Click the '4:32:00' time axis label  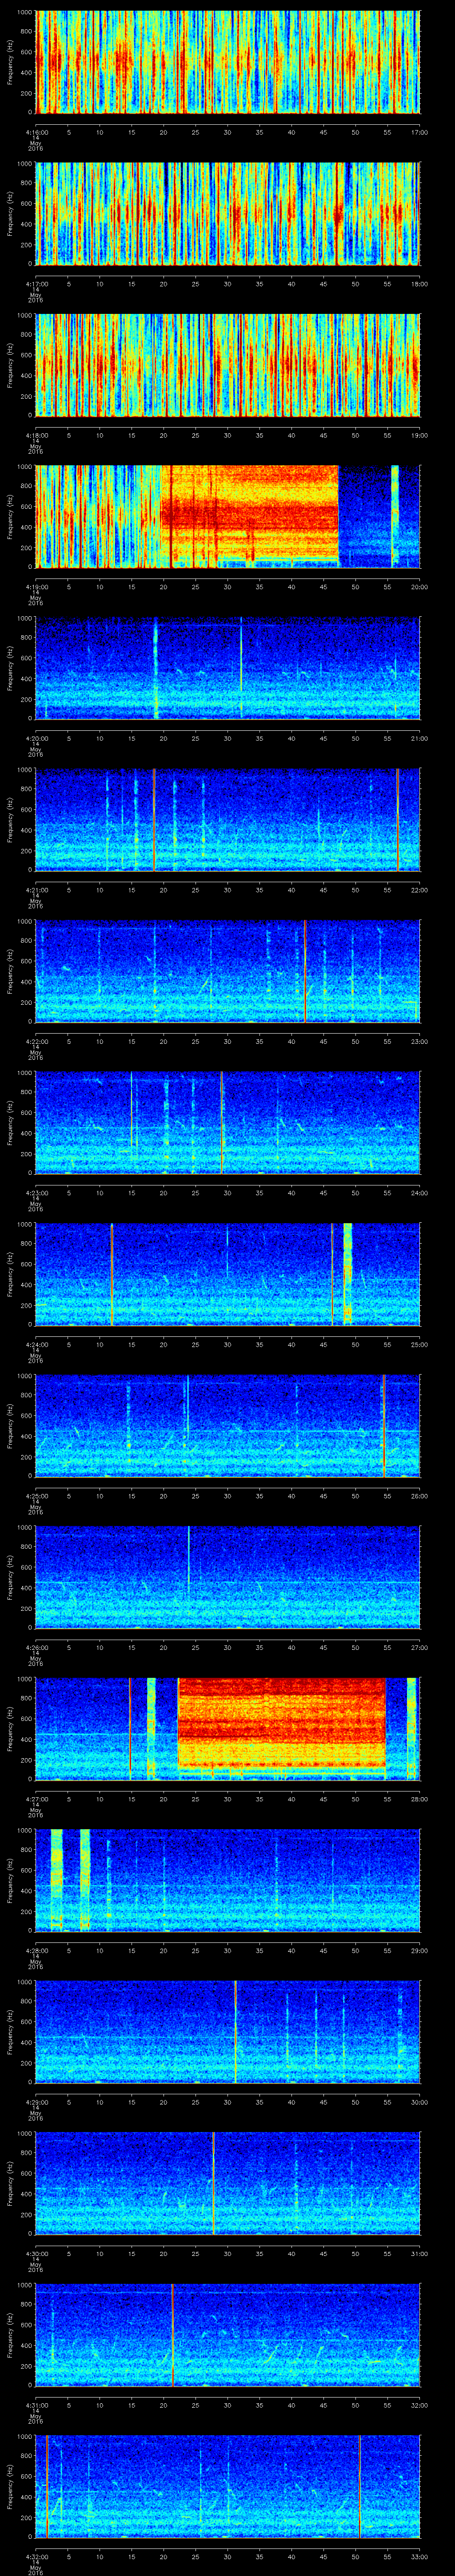tap(36, 2556)
